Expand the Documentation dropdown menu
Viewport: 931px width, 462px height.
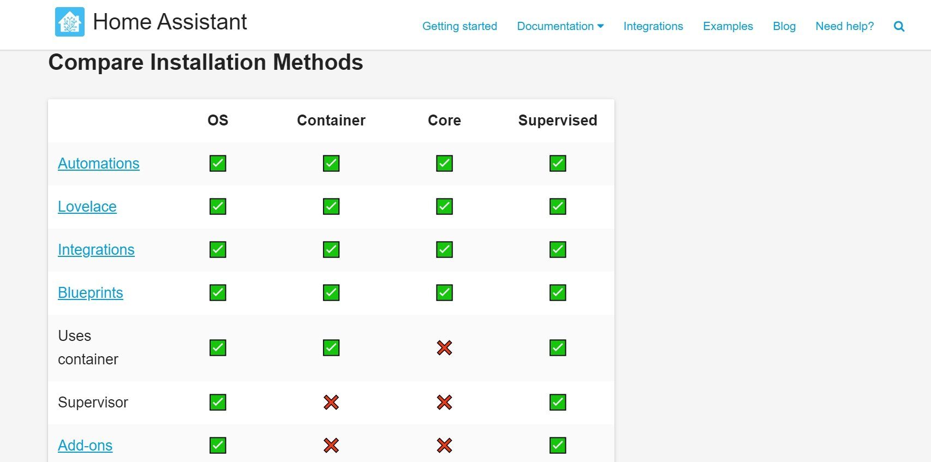[x=560, y=26]
